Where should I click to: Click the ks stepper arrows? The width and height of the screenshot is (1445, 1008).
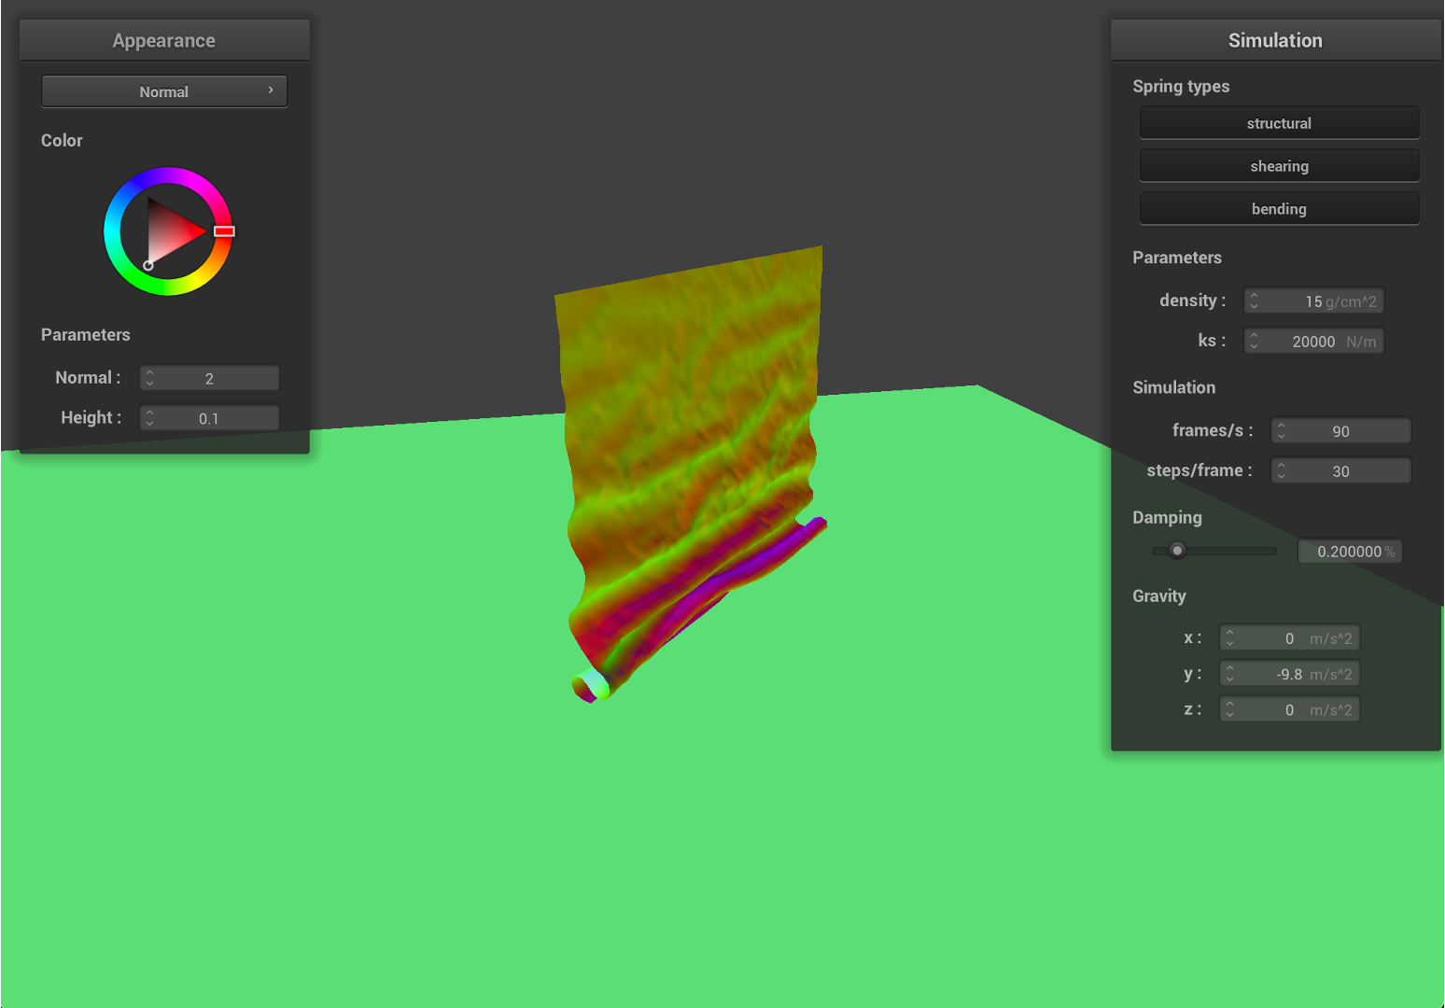pyautogui.click(x=1255, y=342)
